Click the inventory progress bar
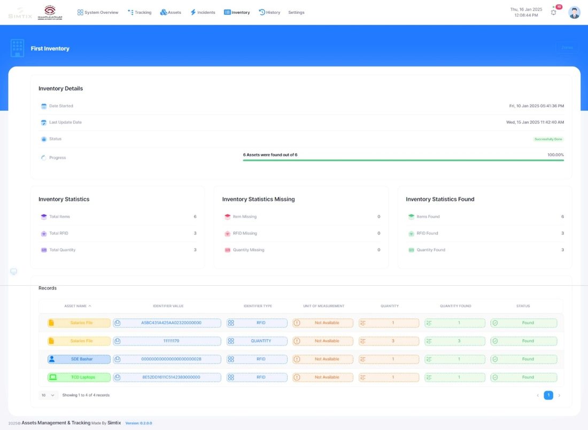 click(x=403, y=160)
